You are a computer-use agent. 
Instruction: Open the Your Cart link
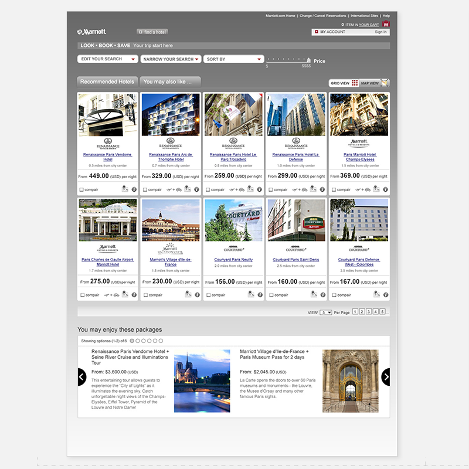369,25
